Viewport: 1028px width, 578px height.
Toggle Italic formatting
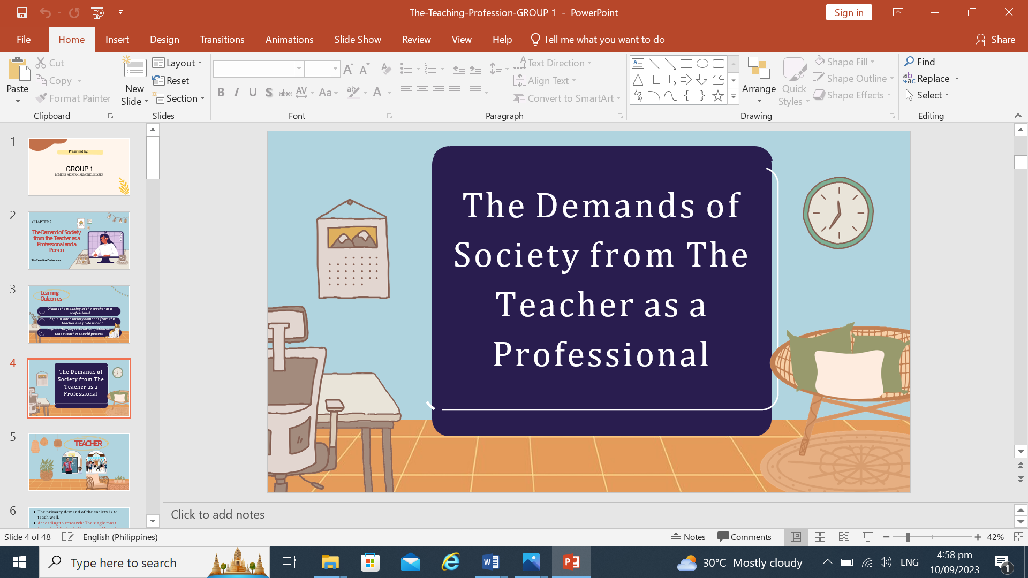(237, 93)
